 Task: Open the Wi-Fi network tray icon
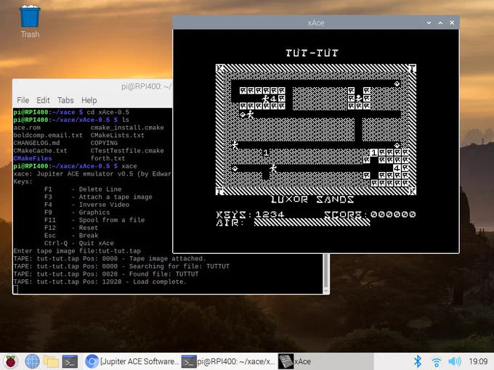pos(437,362)
